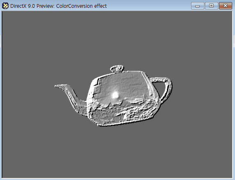Click the DirectX preview window app icon
235x180 pixels.
5,6
